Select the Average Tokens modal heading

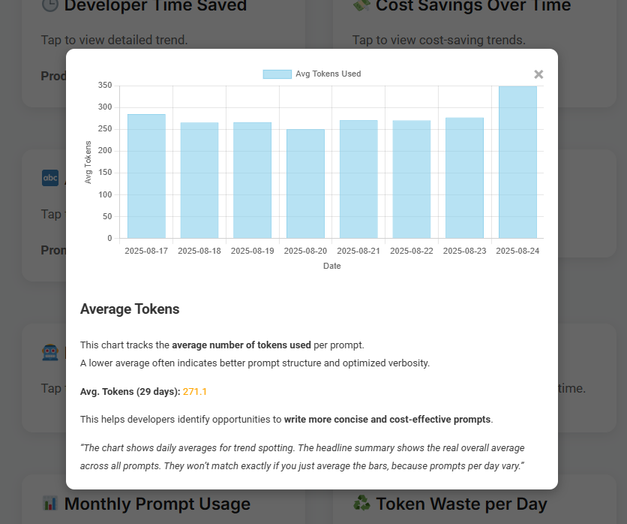click(130, 309)
